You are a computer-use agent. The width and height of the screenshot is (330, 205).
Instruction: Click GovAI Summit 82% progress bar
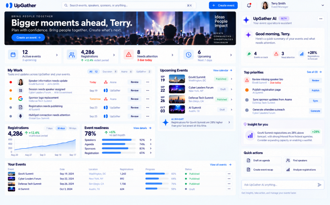pos(157,174)
